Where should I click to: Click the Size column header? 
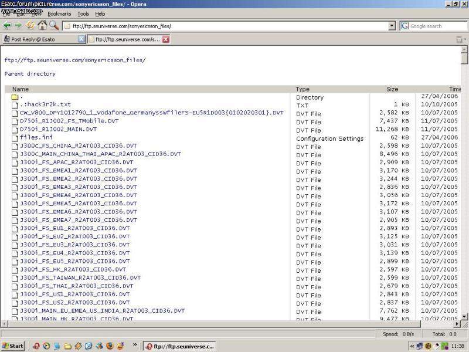click(x=392, y=89)
